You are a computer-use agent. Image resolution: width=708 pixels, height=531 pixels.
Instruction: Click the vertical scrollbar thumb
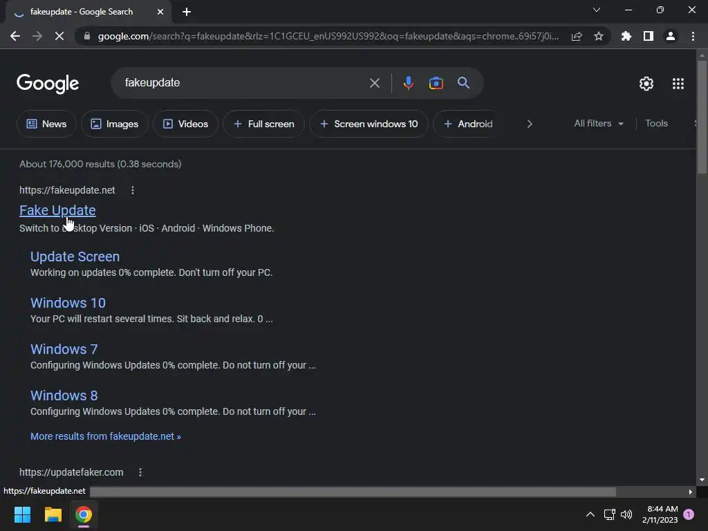click(x=702, y=116)
